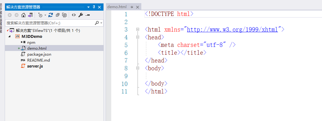Collapse the html element outlining box

(138, 29)
